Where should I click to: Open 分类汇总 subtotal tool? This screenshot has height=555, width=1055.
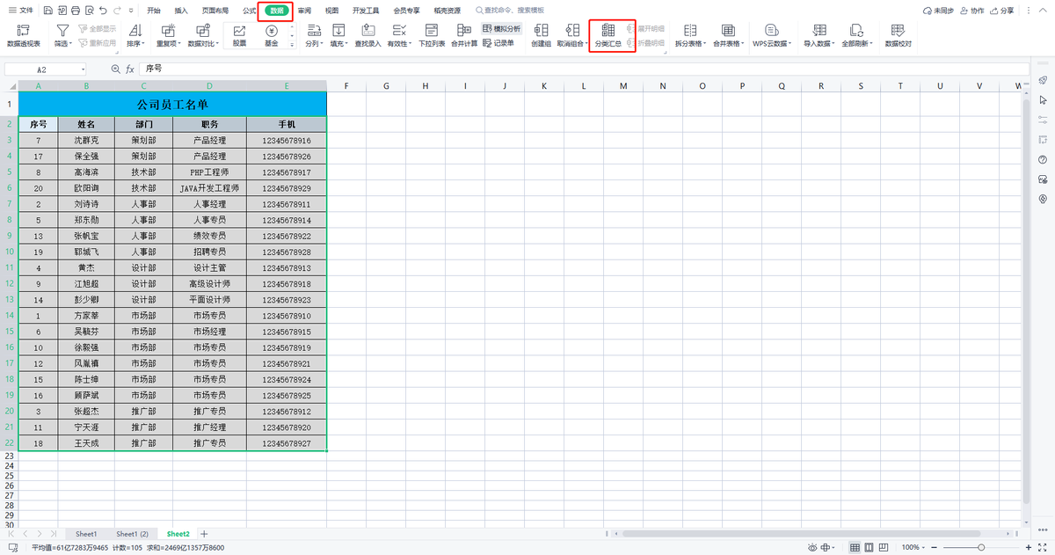608,36
